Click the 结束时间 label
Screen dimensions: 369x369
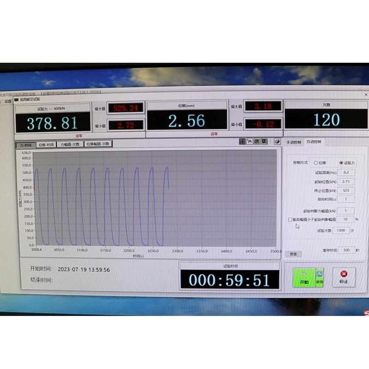click(x=41, y=280)
